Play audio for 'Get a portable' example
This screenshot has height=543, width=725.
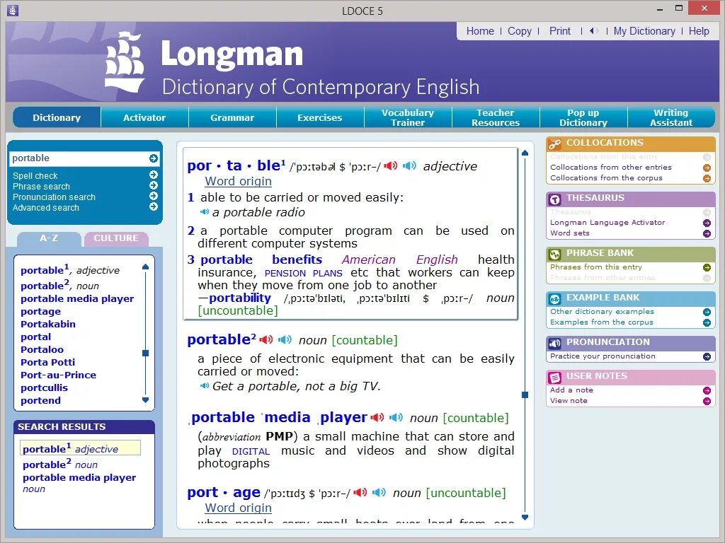tap(205, 385)
